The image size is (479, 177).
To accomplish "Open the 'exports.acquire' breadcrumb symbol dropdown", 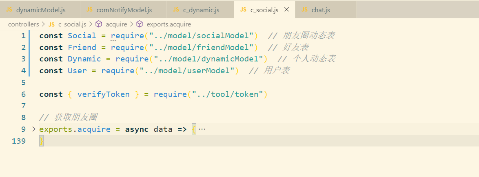I will point(169,24).
